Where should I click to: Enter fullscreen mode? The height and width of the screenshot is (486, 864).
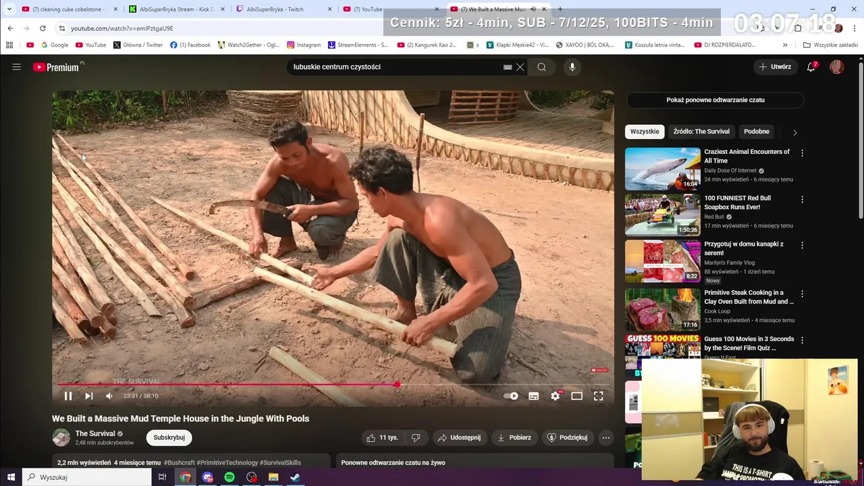pyautogui.click(x=598, y=396)
